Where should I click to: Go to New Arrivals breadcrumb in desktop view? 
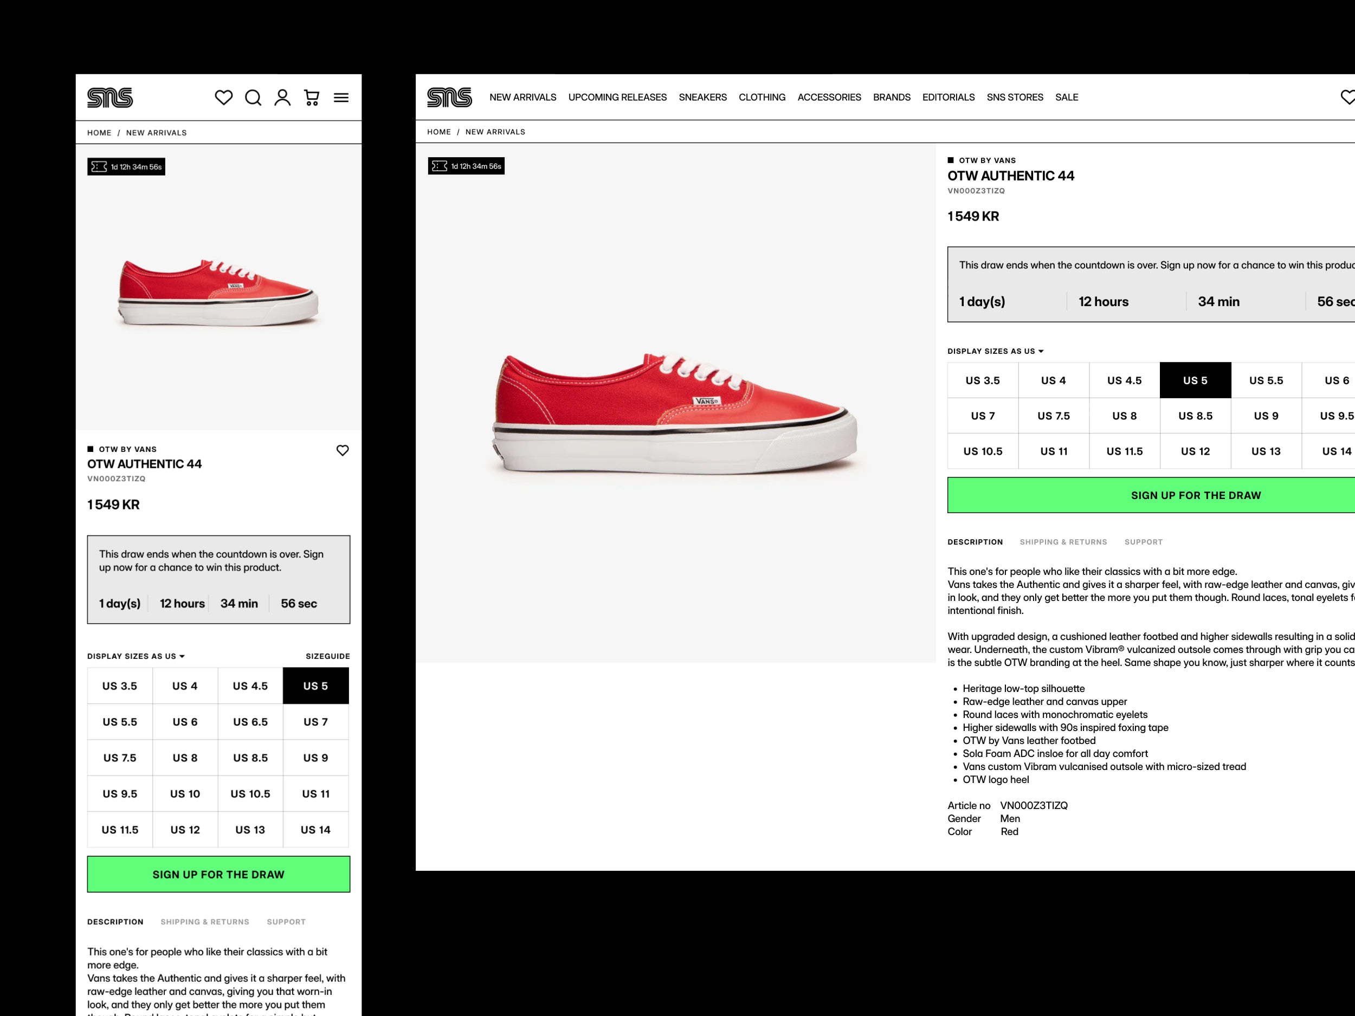pos(495,132)
